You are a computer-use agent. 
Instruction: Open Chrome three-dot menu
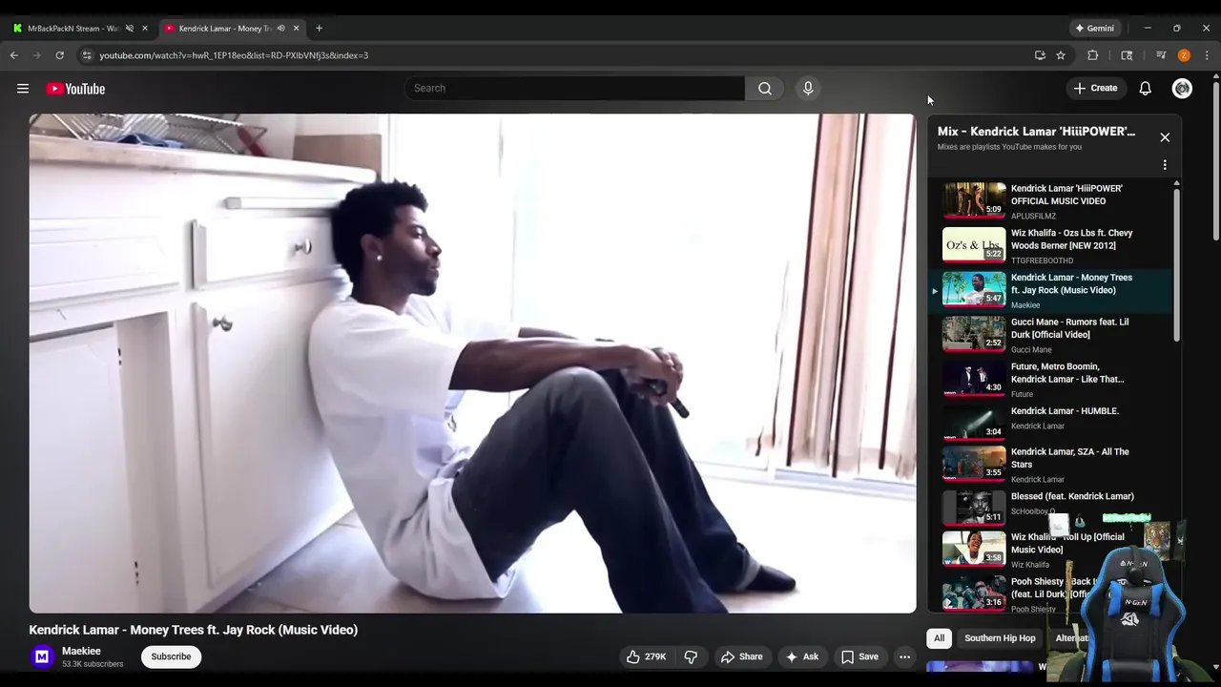pyautogui.click(x=1207, y=55)
